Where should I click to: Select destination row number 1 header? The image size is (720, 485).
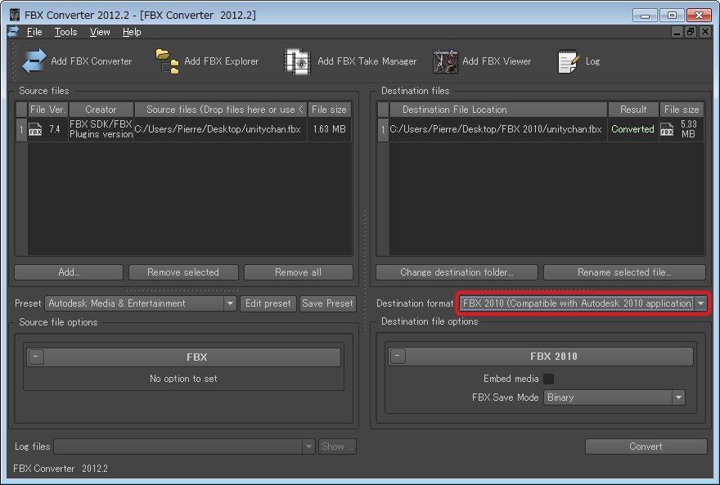click(383, 129)
